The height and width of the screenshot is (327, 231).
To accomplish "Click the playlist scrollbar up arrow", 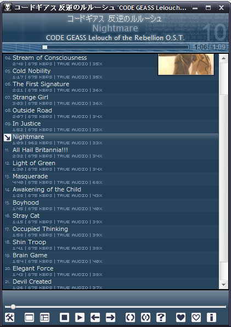I will tap(223, 58).
